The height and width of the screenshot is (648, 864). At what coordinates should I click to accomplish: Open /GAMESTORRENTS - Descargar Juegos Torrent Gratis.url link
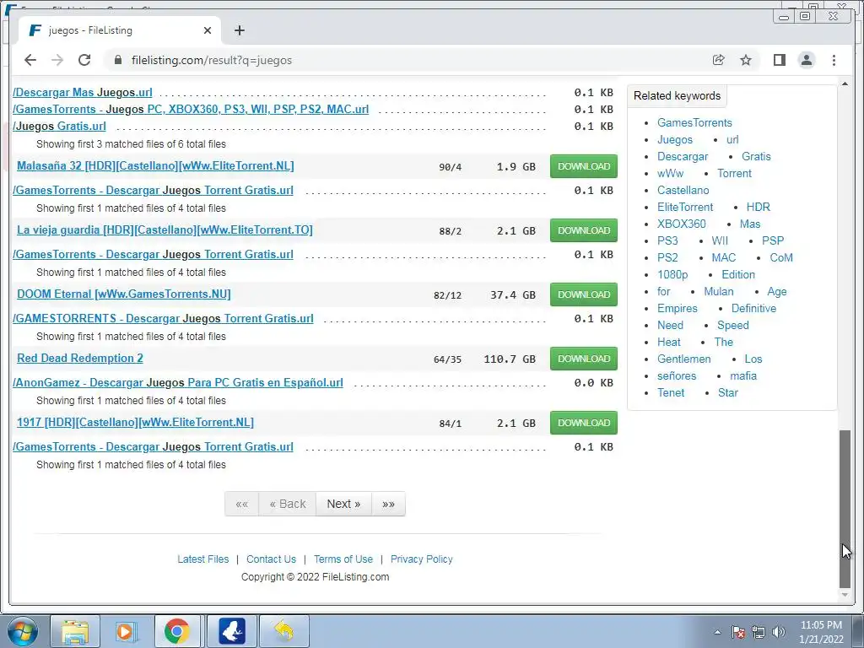[x=163, y=318]
